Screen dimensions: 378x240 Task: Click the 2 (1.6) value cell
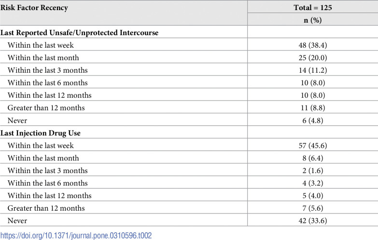pos(313,171)
